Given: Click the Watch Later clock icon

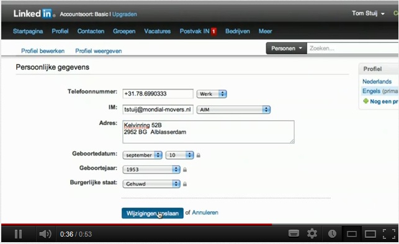Looking at the screenshot, I should (332, 233).
